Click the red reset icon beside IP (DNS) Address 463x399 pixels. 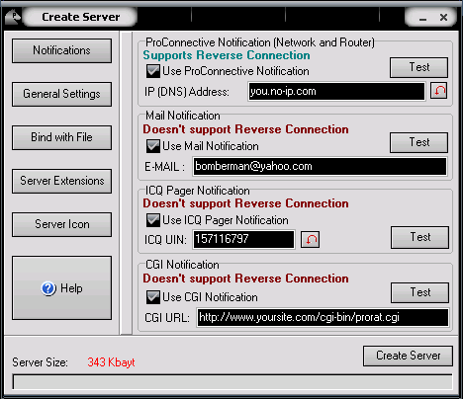click(439, 91)
